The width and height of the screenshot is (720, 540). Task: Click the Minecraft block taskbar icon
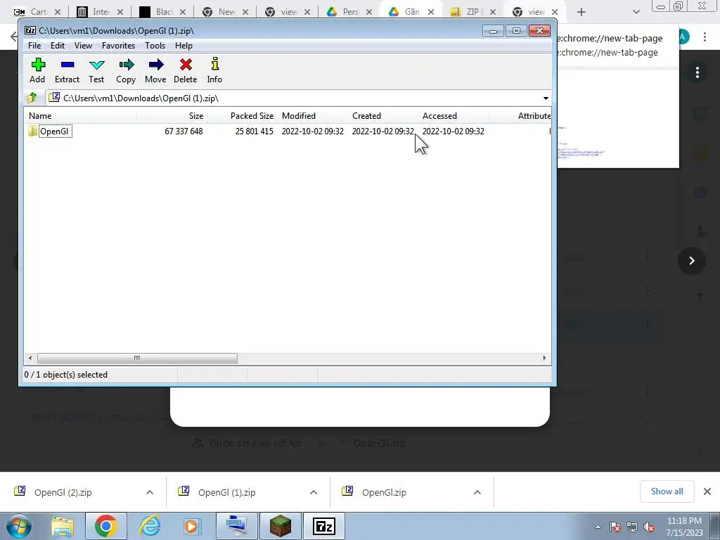280,526
